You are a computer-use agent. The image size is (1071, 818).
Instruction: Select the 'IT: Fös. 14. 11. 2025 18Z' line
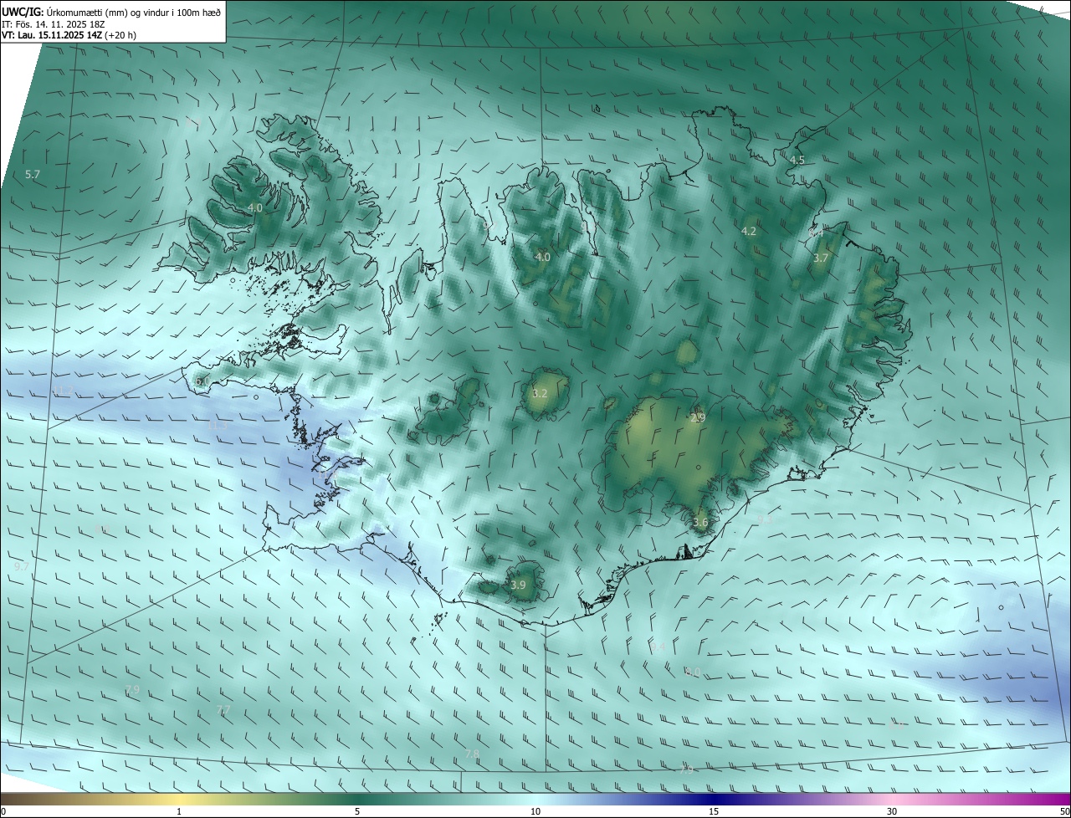(x=54, y=24)
